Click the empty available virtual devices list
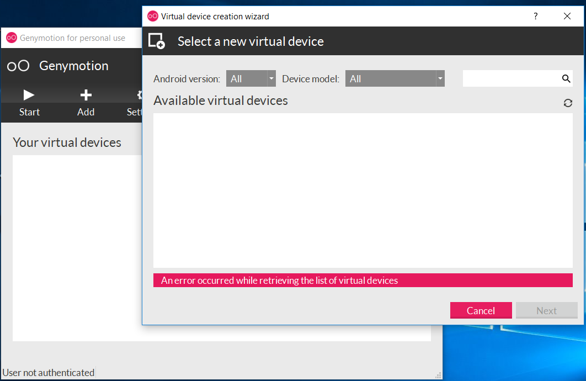The width and height of the screenshot is (586, 381). 363,190
